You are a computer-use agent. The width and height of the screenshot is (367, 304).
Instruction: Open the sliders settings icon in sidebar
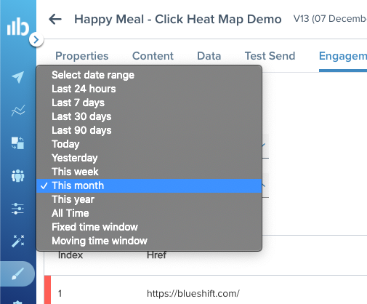17,209
